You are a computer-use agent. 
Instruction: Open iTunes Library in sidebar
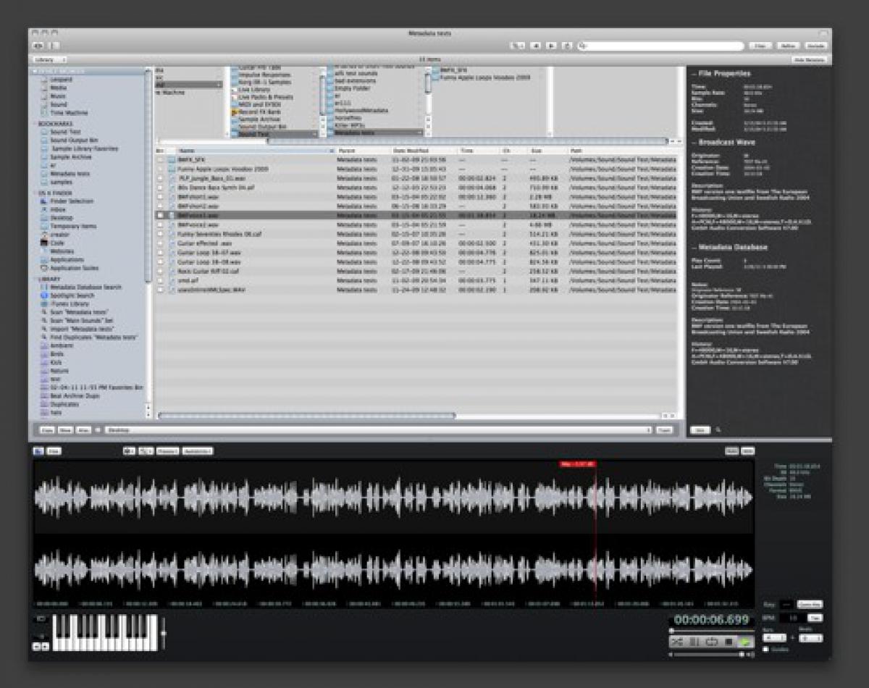tap(70, 304)
